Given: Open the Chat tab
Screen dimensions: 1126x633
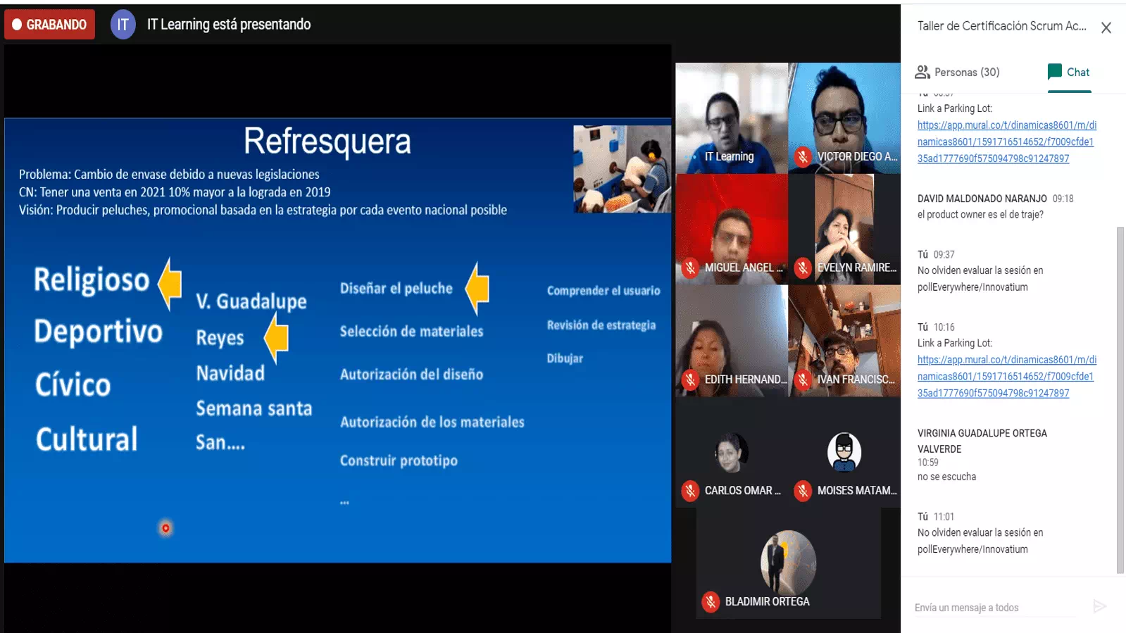Looking at the screenshot, I should tap(1069, 72).
